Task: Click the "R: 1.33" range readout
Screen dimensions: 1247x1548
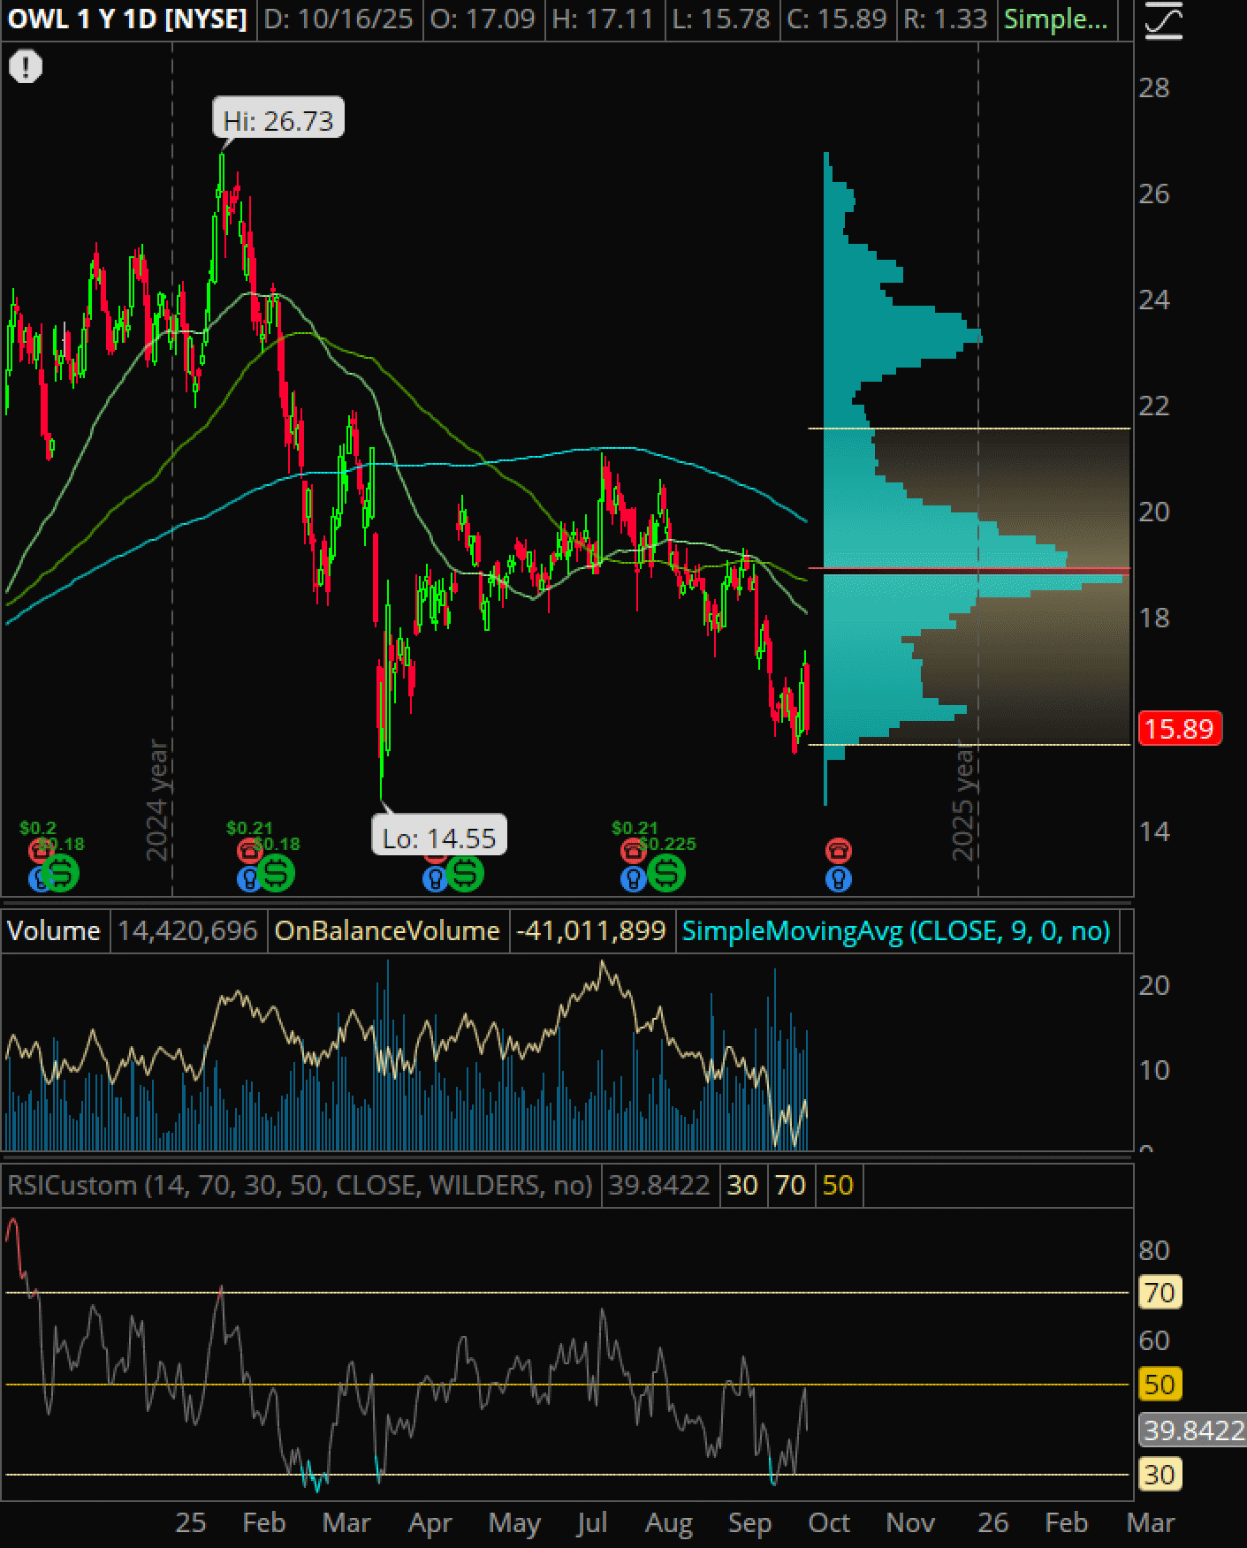Action: [946, 19]
